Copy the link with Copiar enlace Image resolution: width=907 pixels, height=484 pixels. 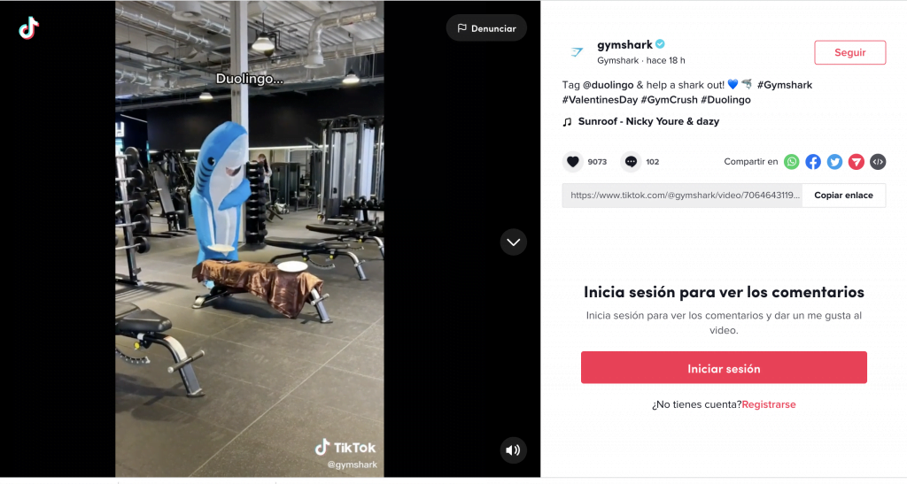pyautogui.click(x=843, y=196)
